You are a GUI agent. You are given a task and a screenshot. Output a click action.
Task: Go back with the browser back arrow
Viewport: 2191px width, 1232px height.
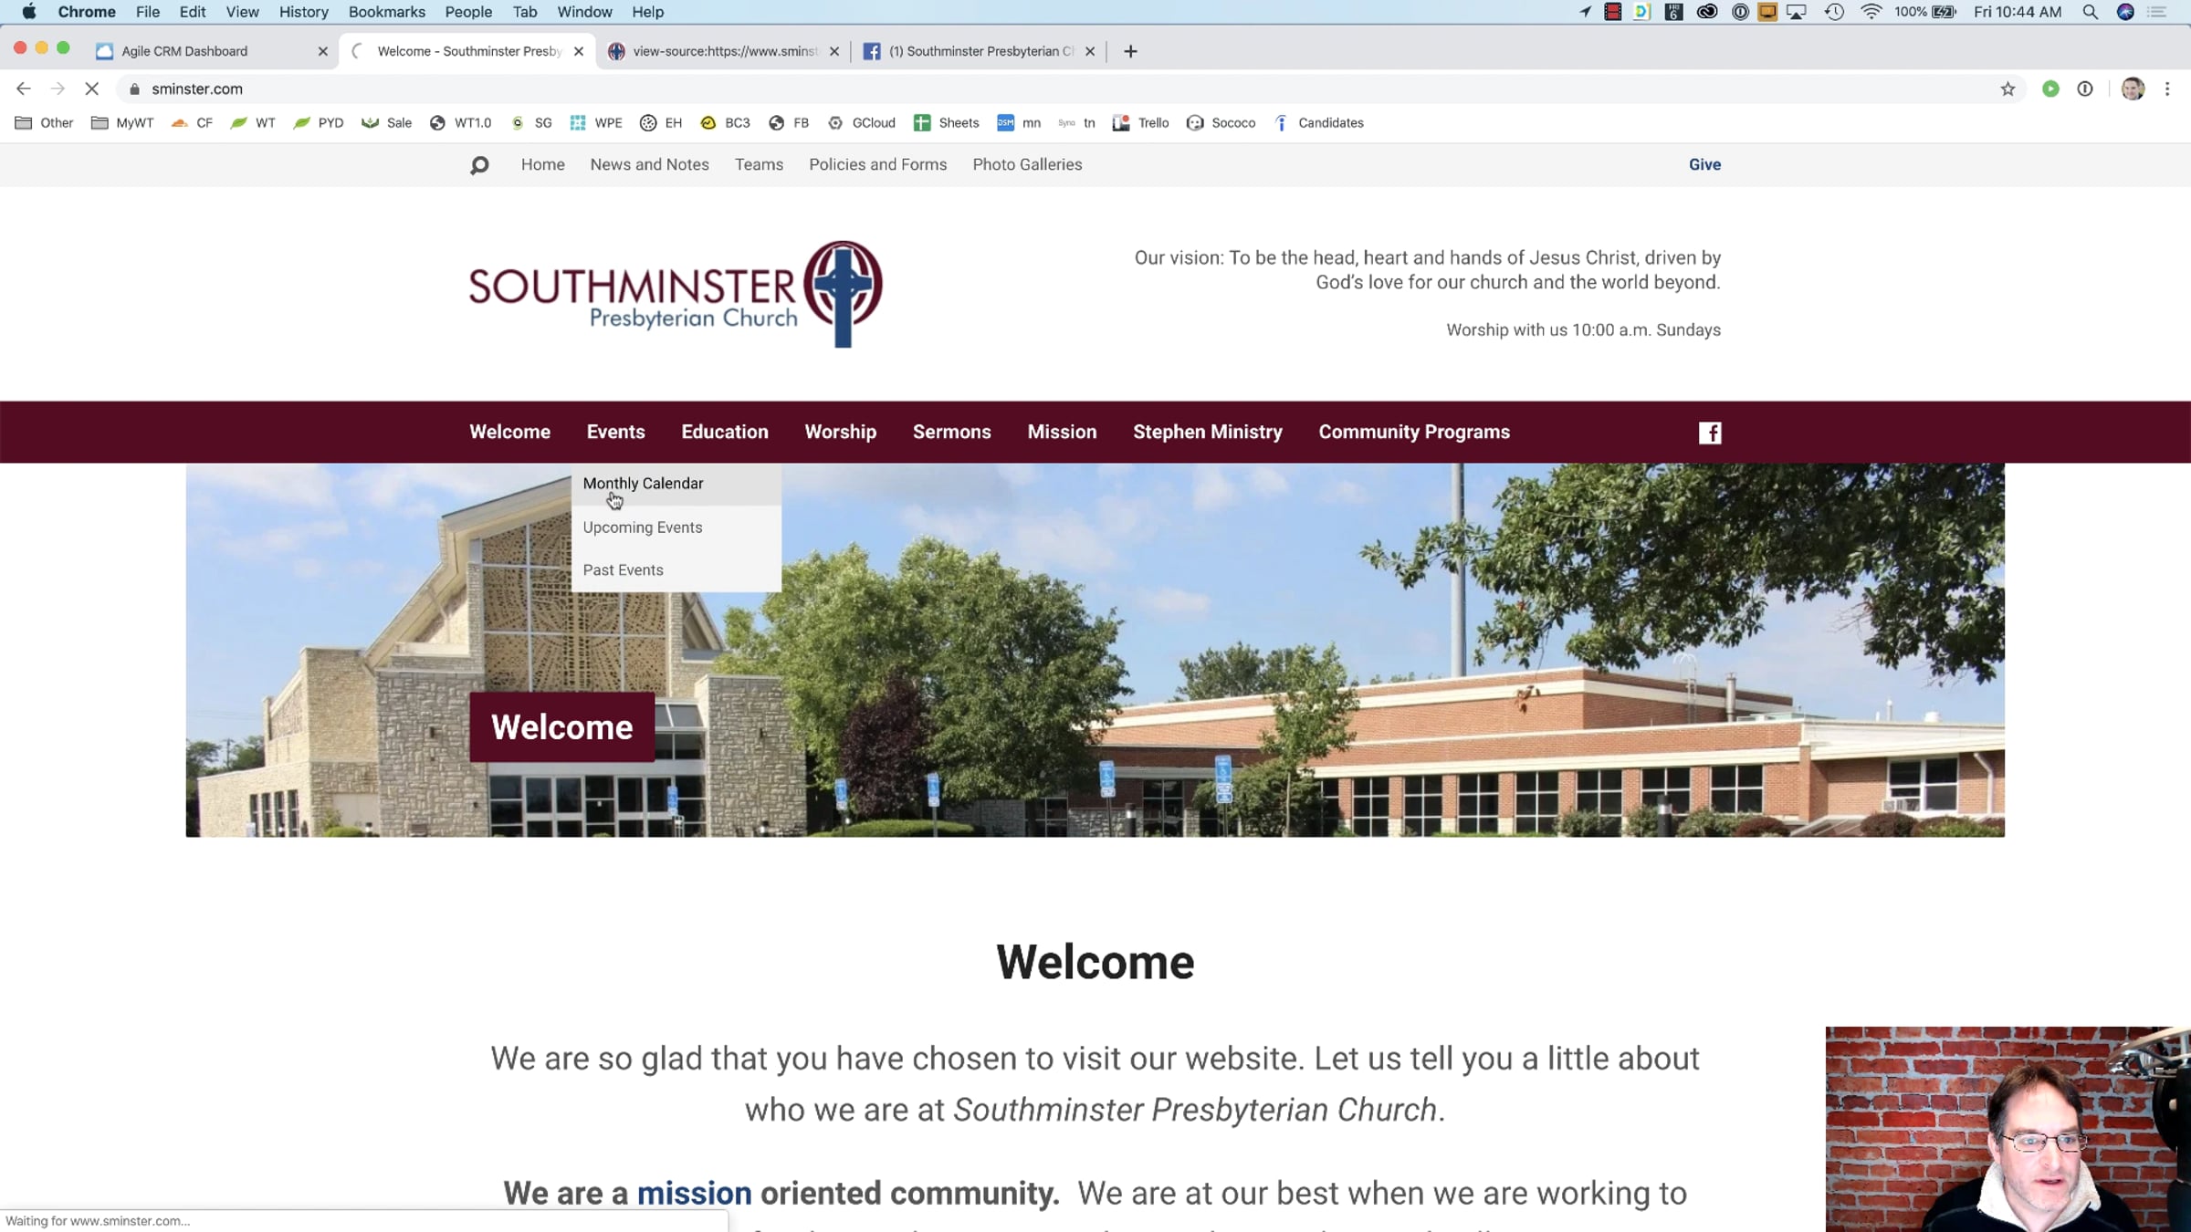[24, 89]
